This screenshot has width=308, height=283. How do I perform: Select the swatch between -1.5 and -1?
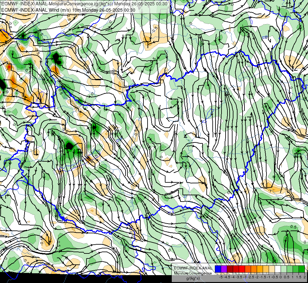pyautogui.click(x=266, y=269)
